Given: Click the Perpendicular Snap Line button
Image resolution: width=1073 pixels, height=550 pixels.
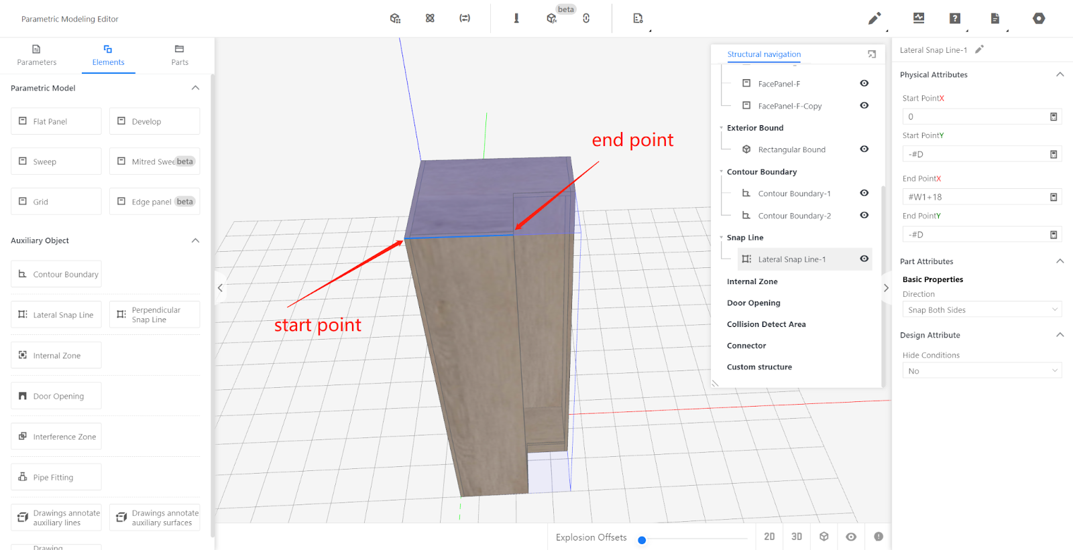Looking at the screenshot, I should 155,315.
